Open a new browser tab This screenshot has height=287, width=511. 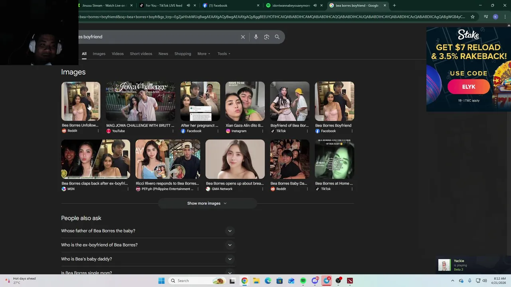(x=394, y=6)
